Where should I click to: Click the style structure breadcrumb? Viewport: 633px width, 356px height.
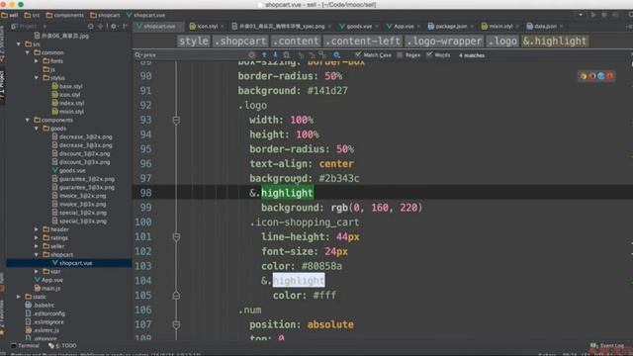[x=194, y=42]
